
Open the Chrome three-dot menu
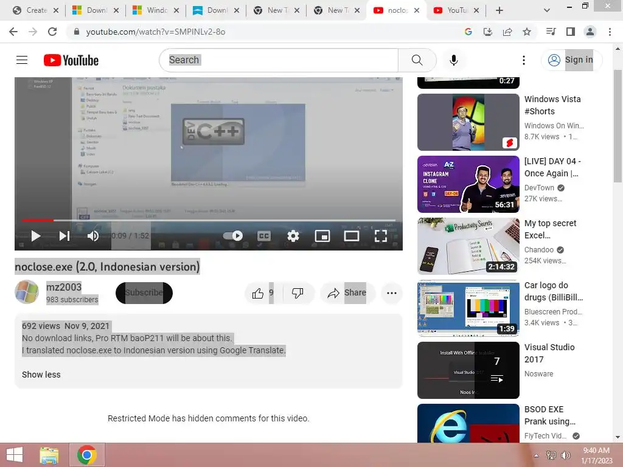pyautogui.click(x=610, y=32)
